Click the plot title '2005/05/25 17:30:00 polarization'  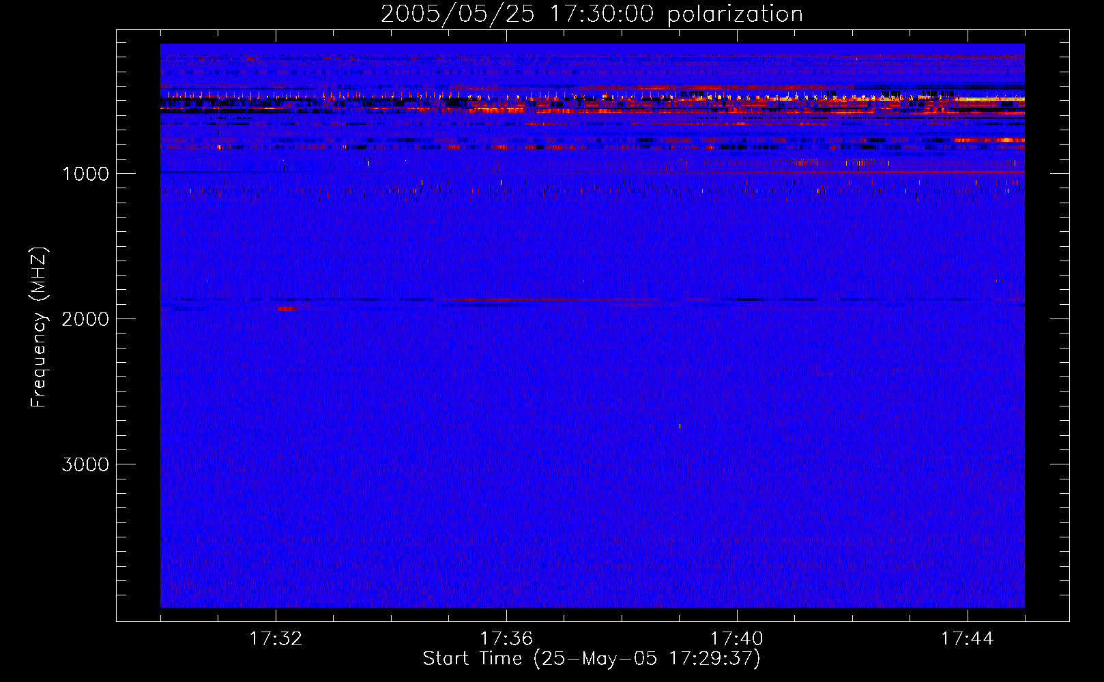coord(592,14)
